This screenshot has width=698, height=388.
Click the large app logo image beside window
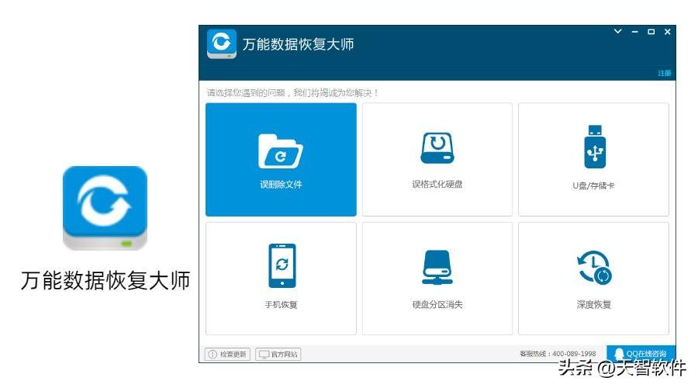coord(105,208)
